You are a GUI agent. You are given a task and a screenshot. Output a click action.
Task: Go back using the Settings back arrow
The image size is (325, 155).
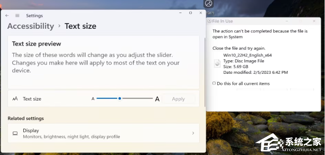click(x=7, y=16)
